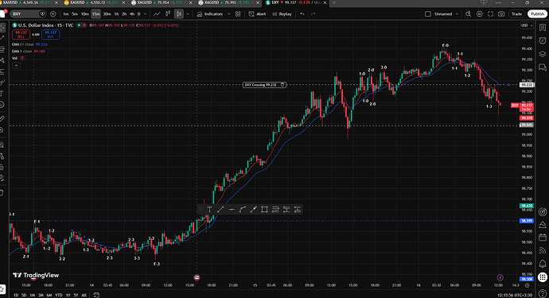Toggle the Unnamed layout checkbox square

pyautogui.click(x=427, y=14)
